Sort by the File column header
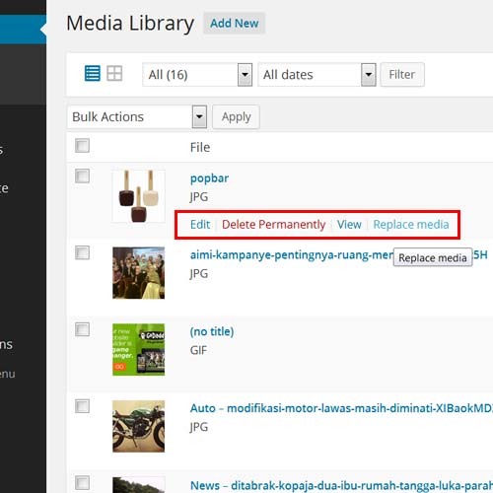 pos(200,147)
